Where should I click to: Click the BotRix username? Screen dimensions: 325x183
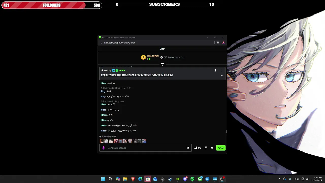pos(122,70)
